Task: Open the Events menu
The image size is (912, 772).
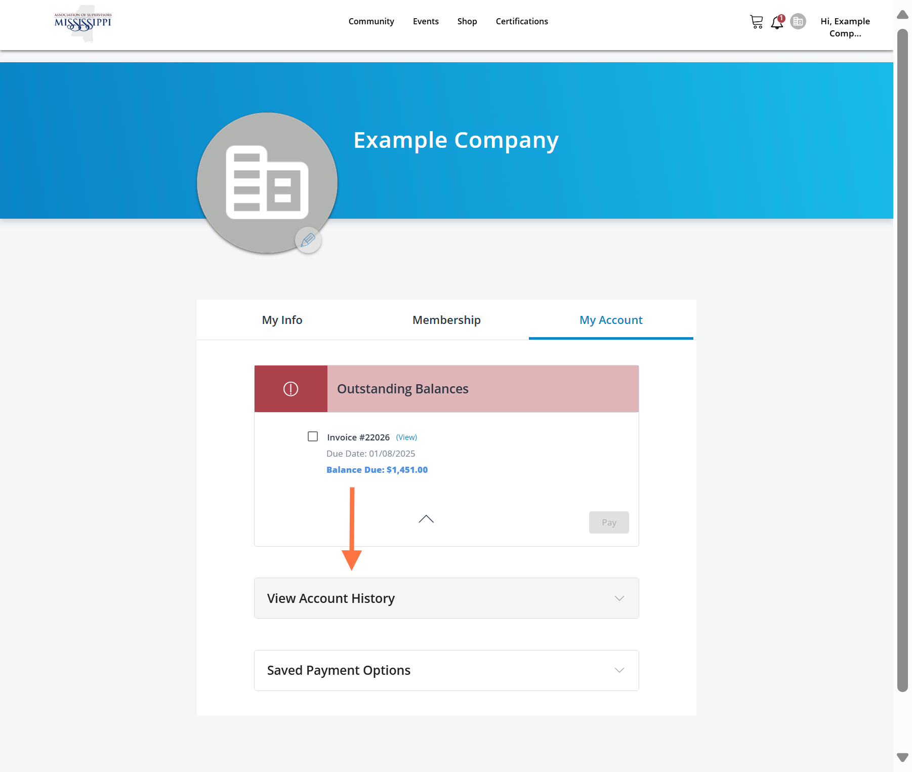Action: pos(426,21)
